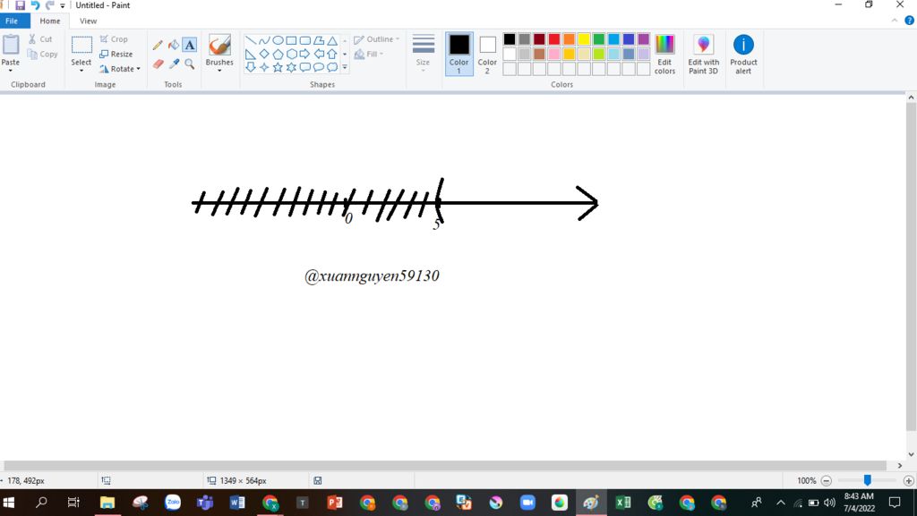Pick the green color swatch
This screenshot has height=516, width=917.
599,39
